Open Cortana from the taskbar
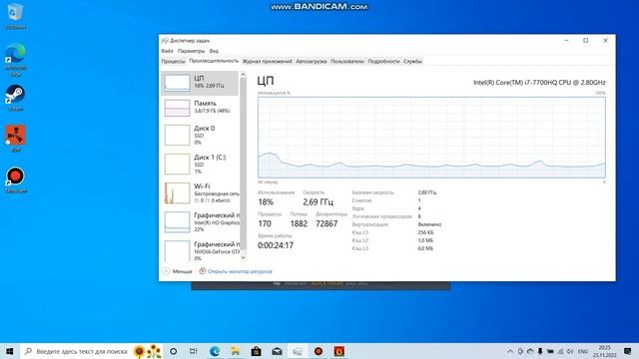Screen dimensions: 639x359 (x=173, y=351)
